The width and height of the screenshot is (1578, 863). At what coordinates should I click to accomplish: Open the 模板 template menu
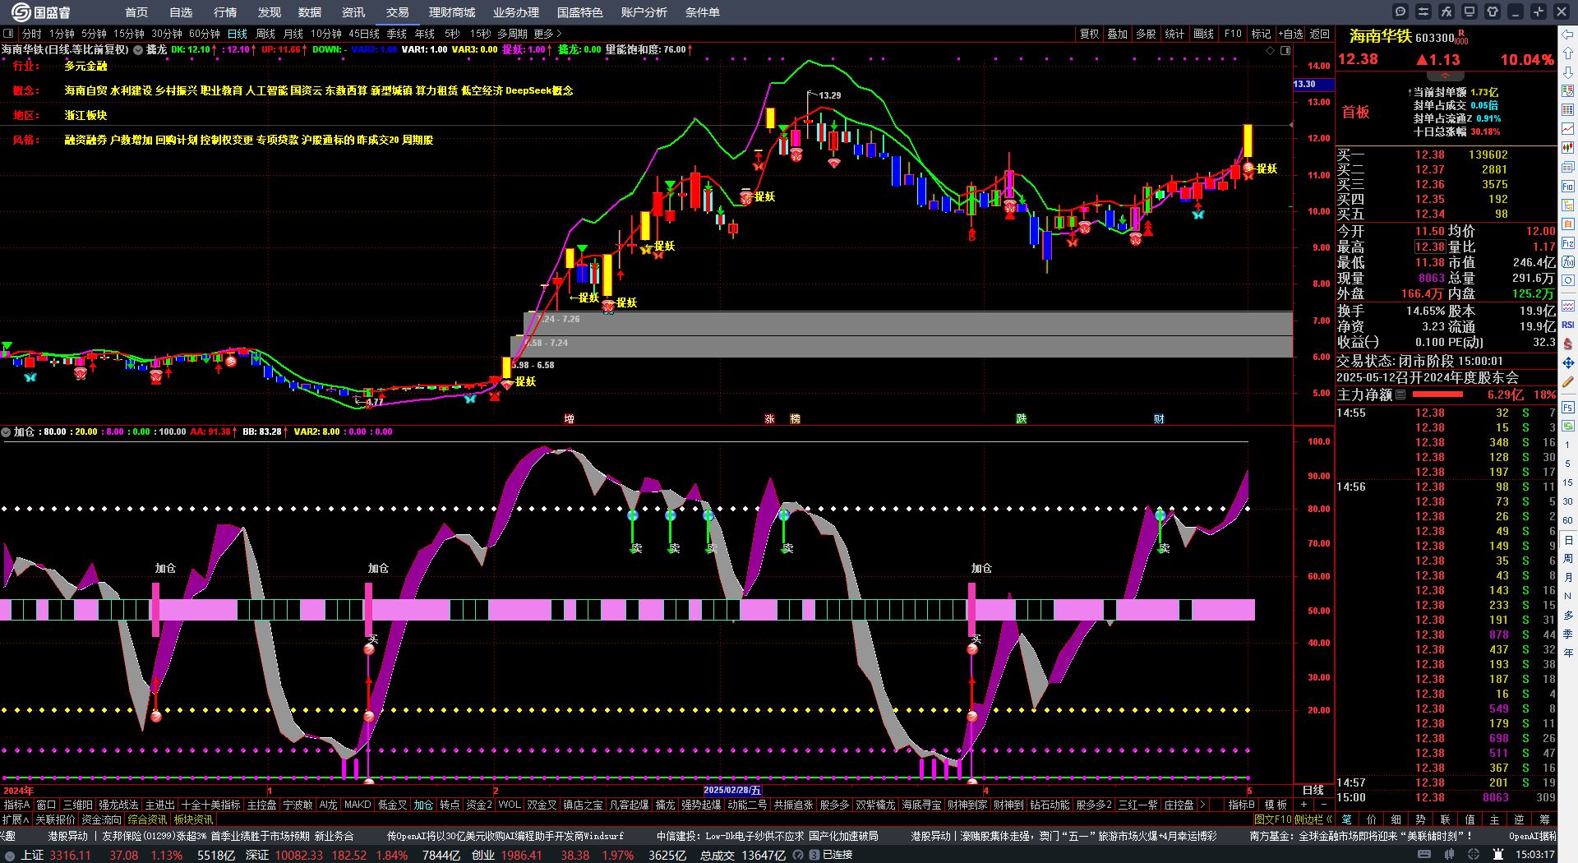(x=1276, y=805)
